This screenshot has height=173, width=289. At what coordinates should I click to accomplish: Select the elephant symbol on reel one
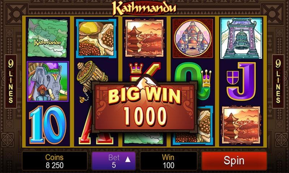coord(48,81)
